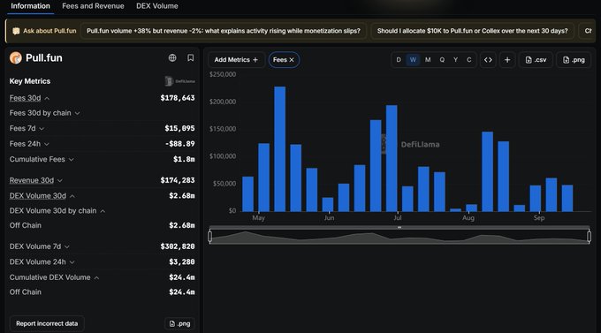This screenshot has width=601, height=333.
Task: Switch to Fees and Revenue tab
Action: (x=93, y=6)
